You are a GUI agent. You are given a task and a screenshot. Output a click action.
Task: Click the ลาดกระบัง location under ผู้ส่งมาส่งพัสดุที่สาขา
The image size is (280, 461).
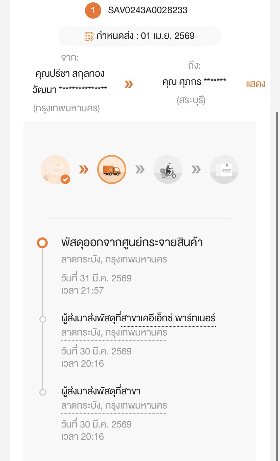pyautogui.click(x=114, y=406)
